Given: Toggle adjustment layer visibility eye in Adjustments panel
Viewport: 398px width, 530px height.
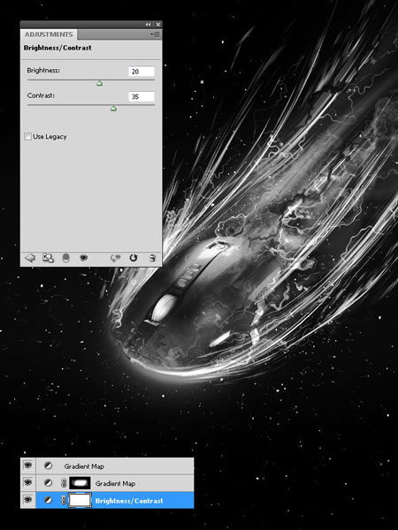Looking at the screenshot, I should click(84, 258).
